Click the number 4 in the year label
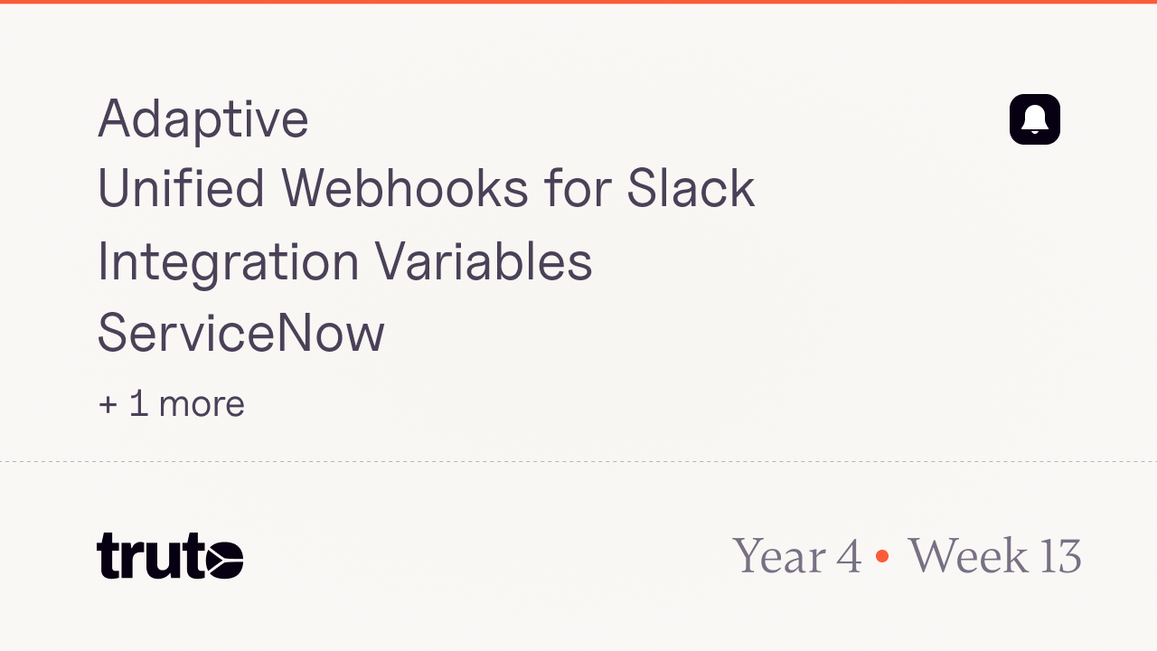 [x=849, y=555]
